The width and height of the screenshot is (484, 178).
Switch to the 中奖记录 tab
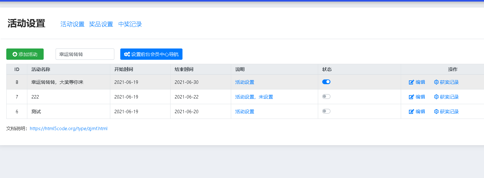coord(130,24)
